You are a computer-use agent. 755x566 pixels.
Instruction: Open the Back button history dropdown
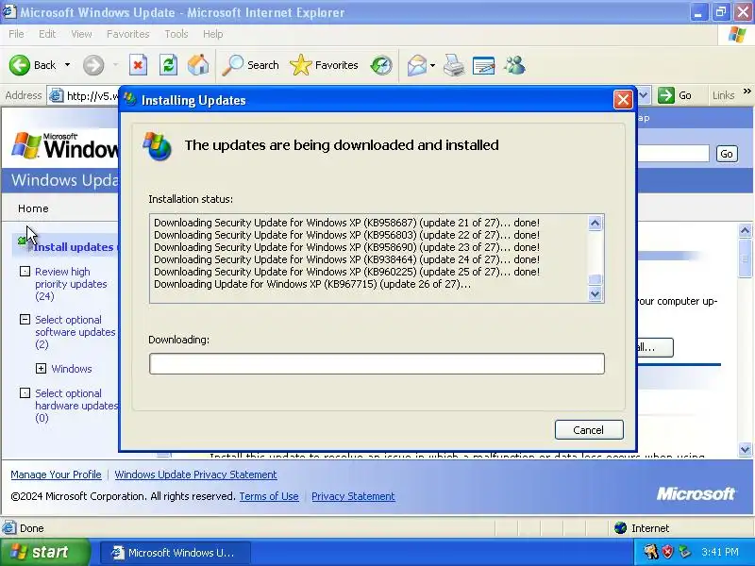click(67, 65)
